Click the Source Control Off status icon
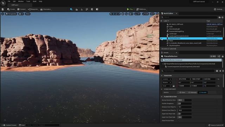Screen dimensions: 225x127 (216, 125)
